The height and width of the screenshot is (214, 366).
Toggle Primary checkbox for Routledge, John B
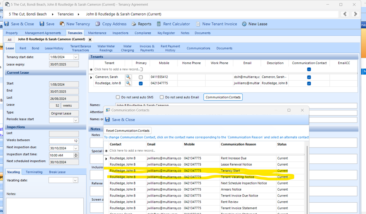tap(141, 83)
